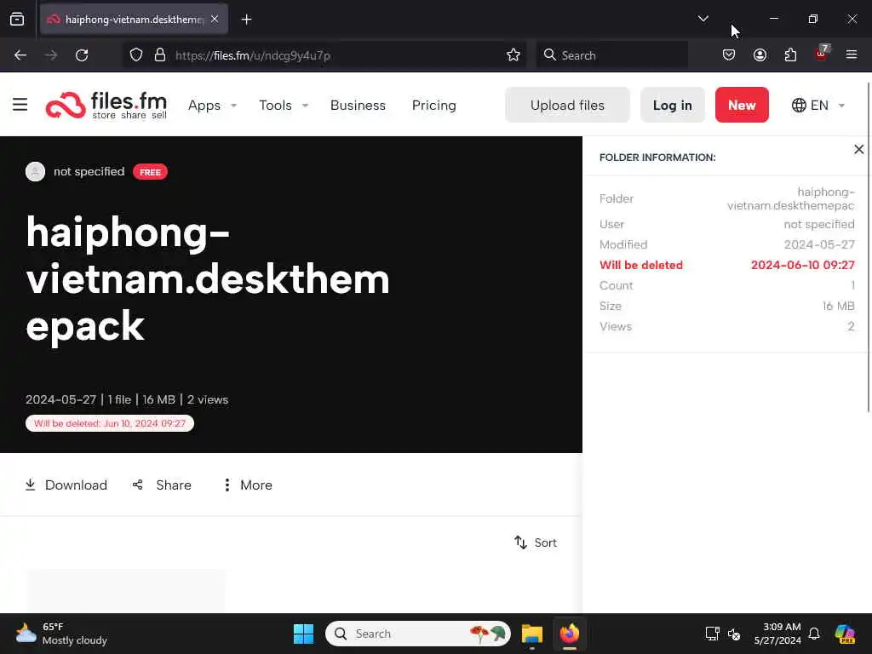Viewport: 872px width, 654px height.
Task: Open the notifications bell in tray
Action: coord(814,634)
